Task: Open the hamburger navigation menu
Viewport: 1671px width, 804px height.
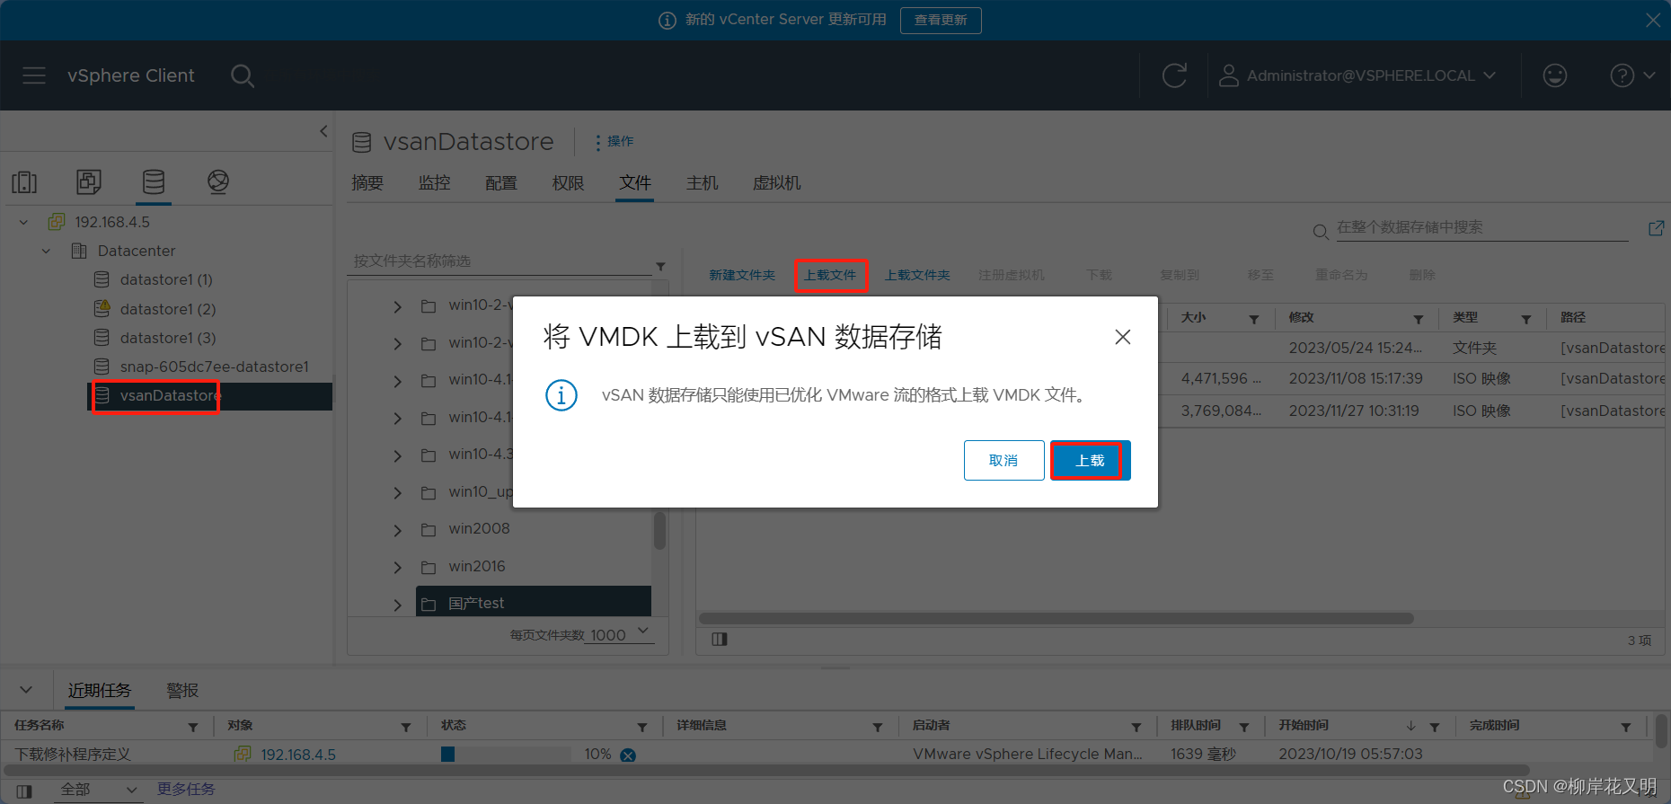Action: coord(34,75)
